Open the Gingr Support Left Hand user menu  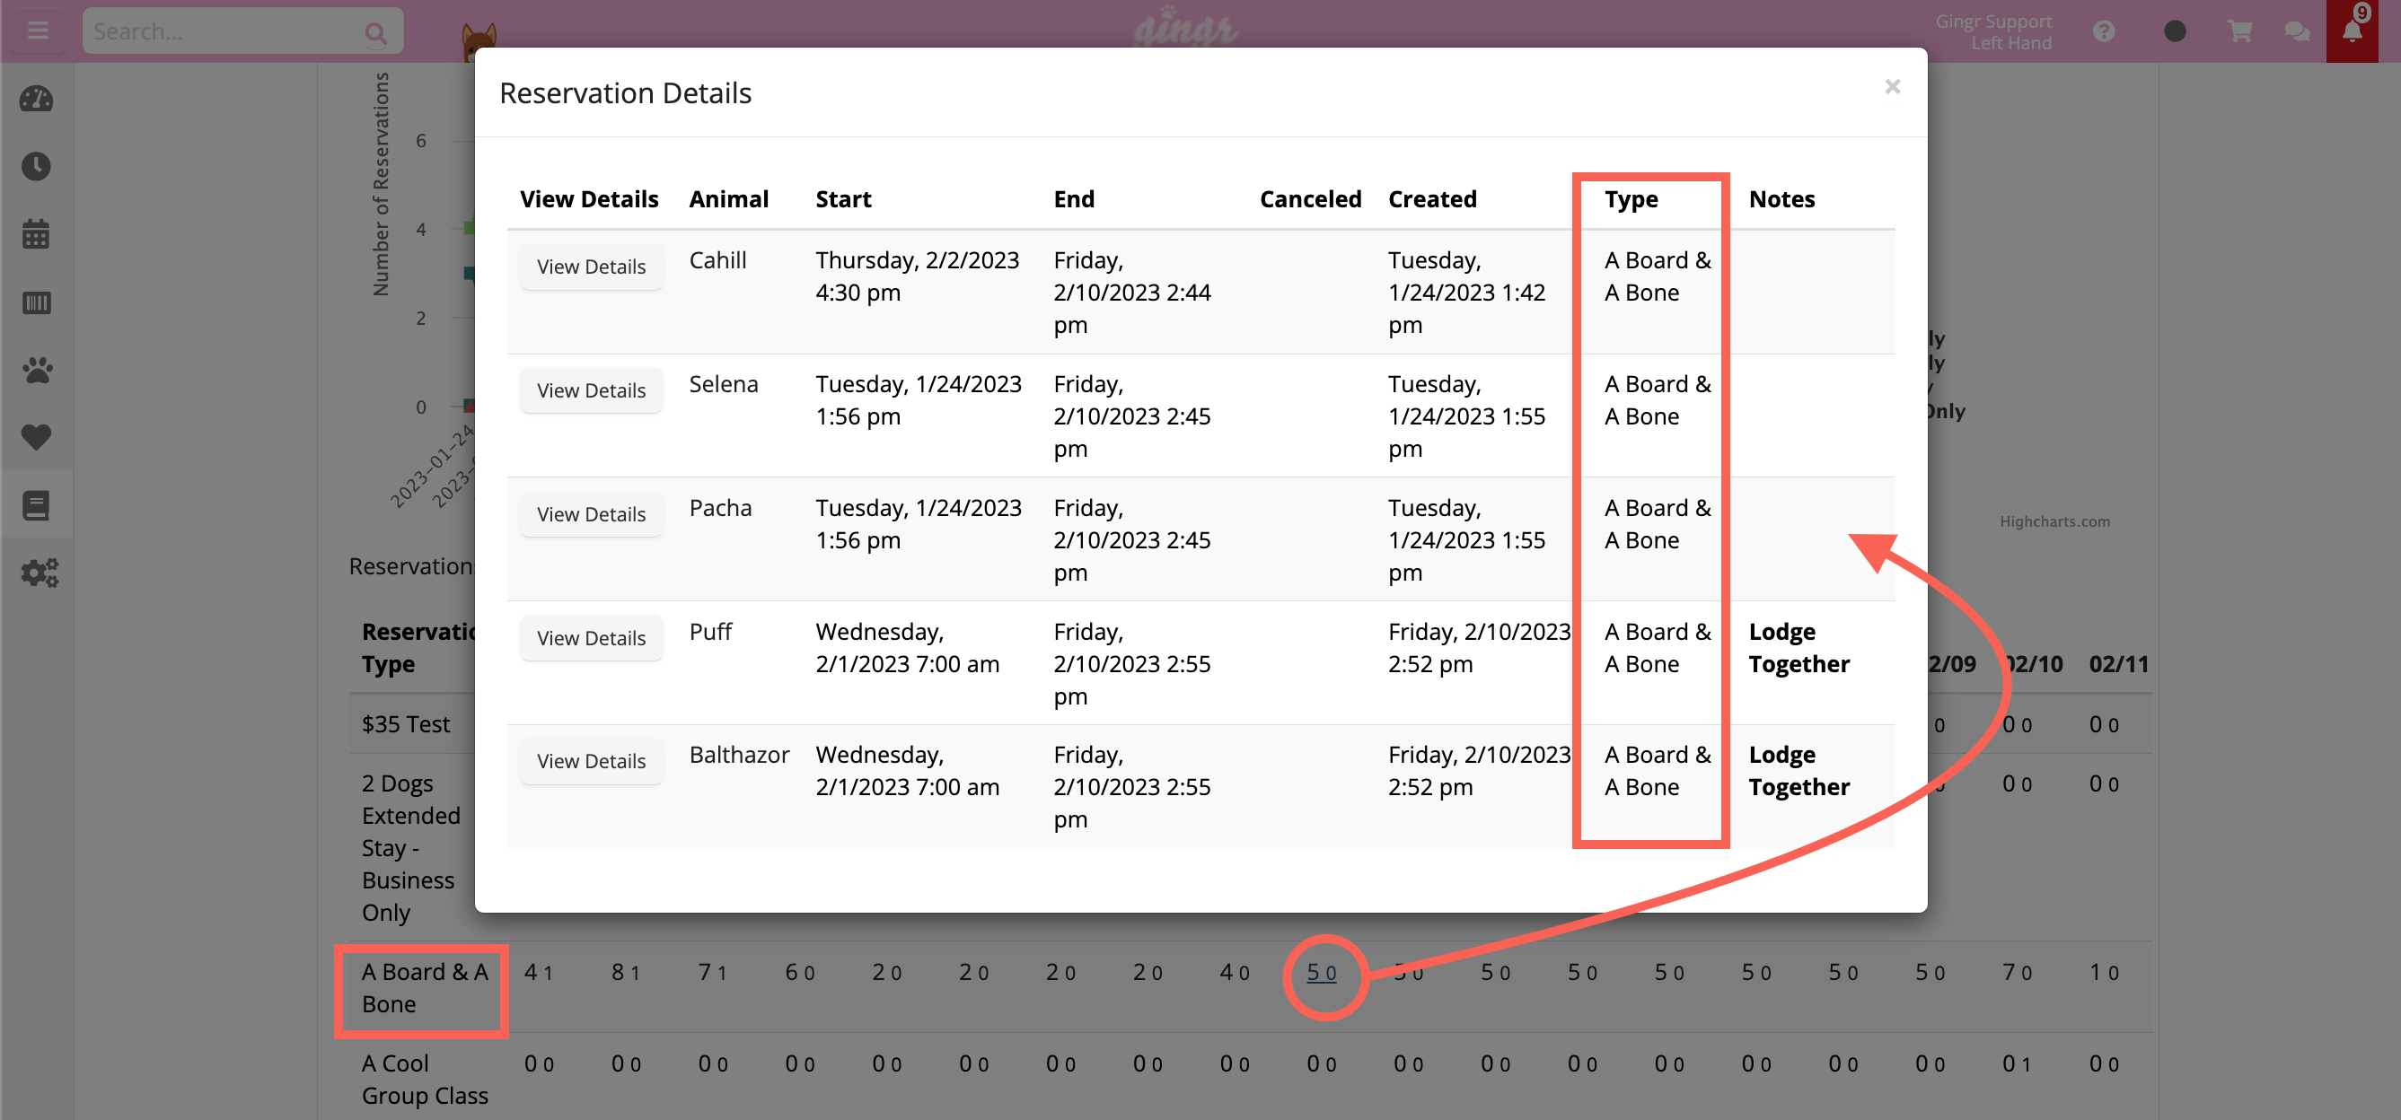point(1993,31)
